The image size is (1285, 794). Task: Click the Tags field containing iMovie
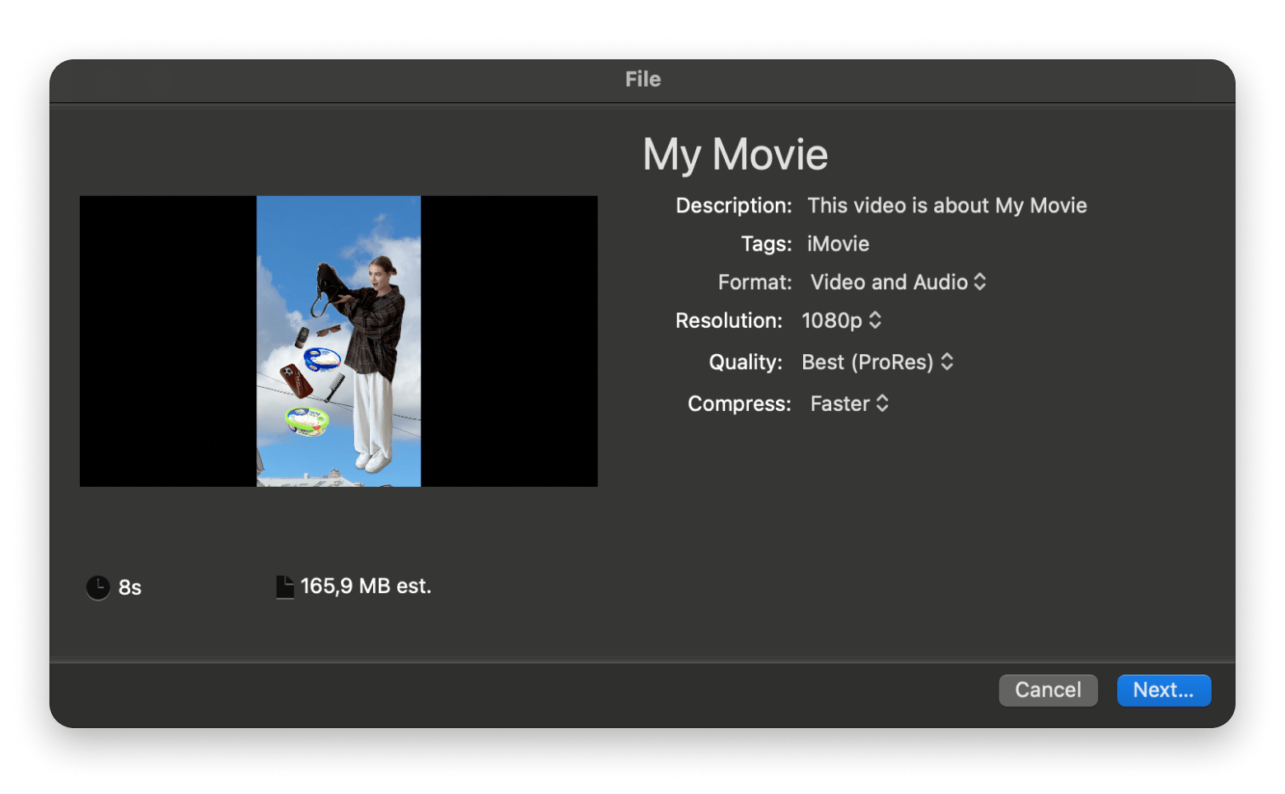(x=837, y=244)
